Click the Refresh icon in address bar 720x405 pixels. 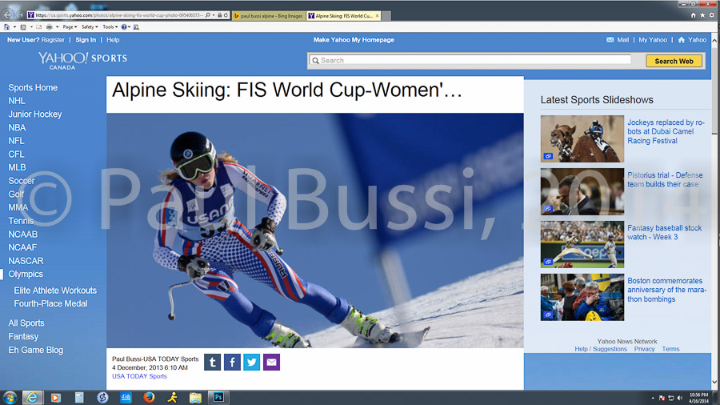[226, 15]
